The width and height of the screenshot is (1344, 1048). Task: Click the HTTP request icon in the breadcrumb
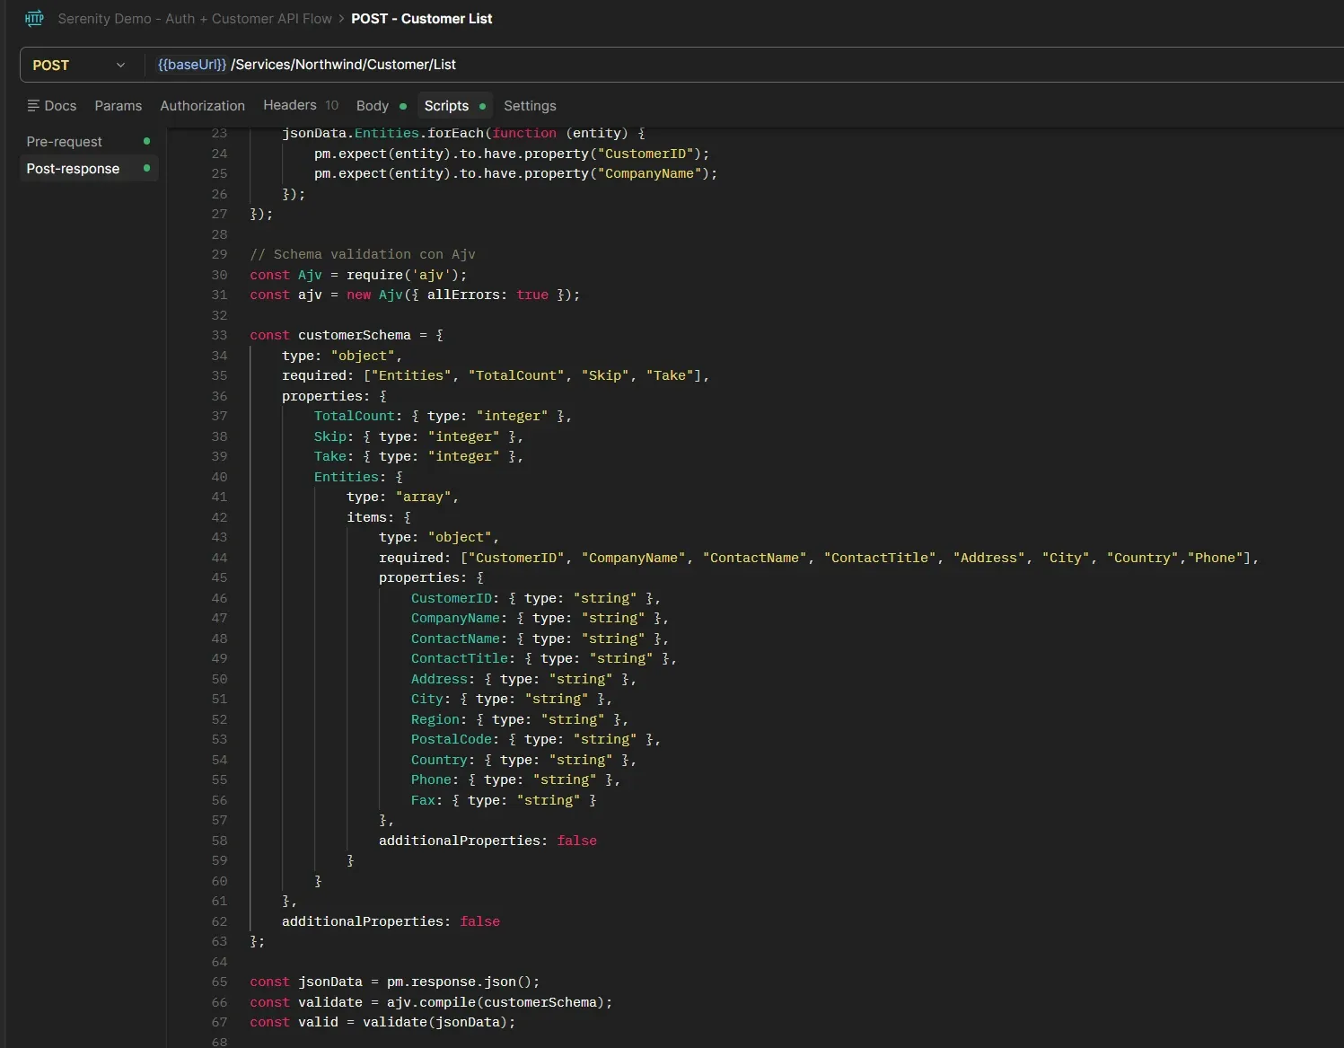[34, 18]
